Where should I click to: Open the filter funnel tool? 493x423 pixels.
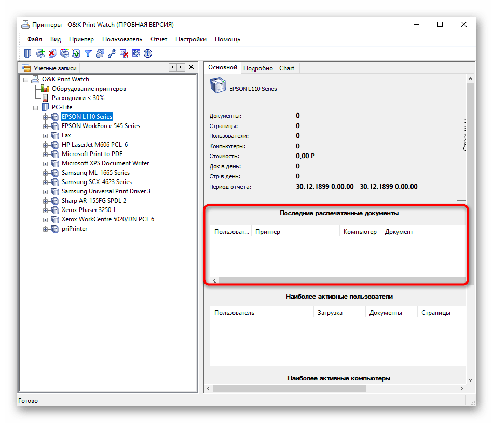[x=88, y=54]
